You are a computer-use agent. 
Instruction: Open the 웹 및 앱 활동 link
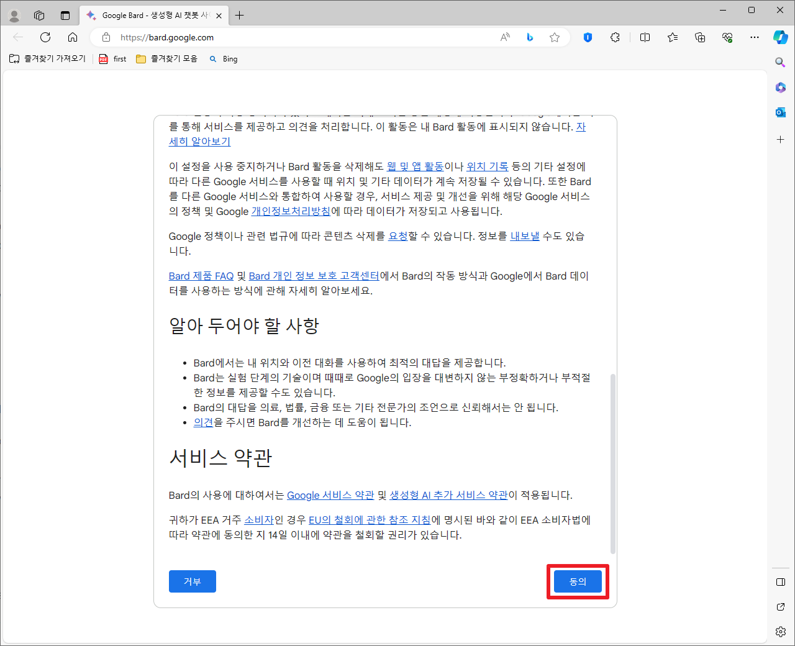coord(416,166)
